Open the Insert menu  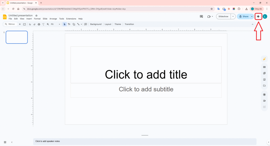point(29,19)
